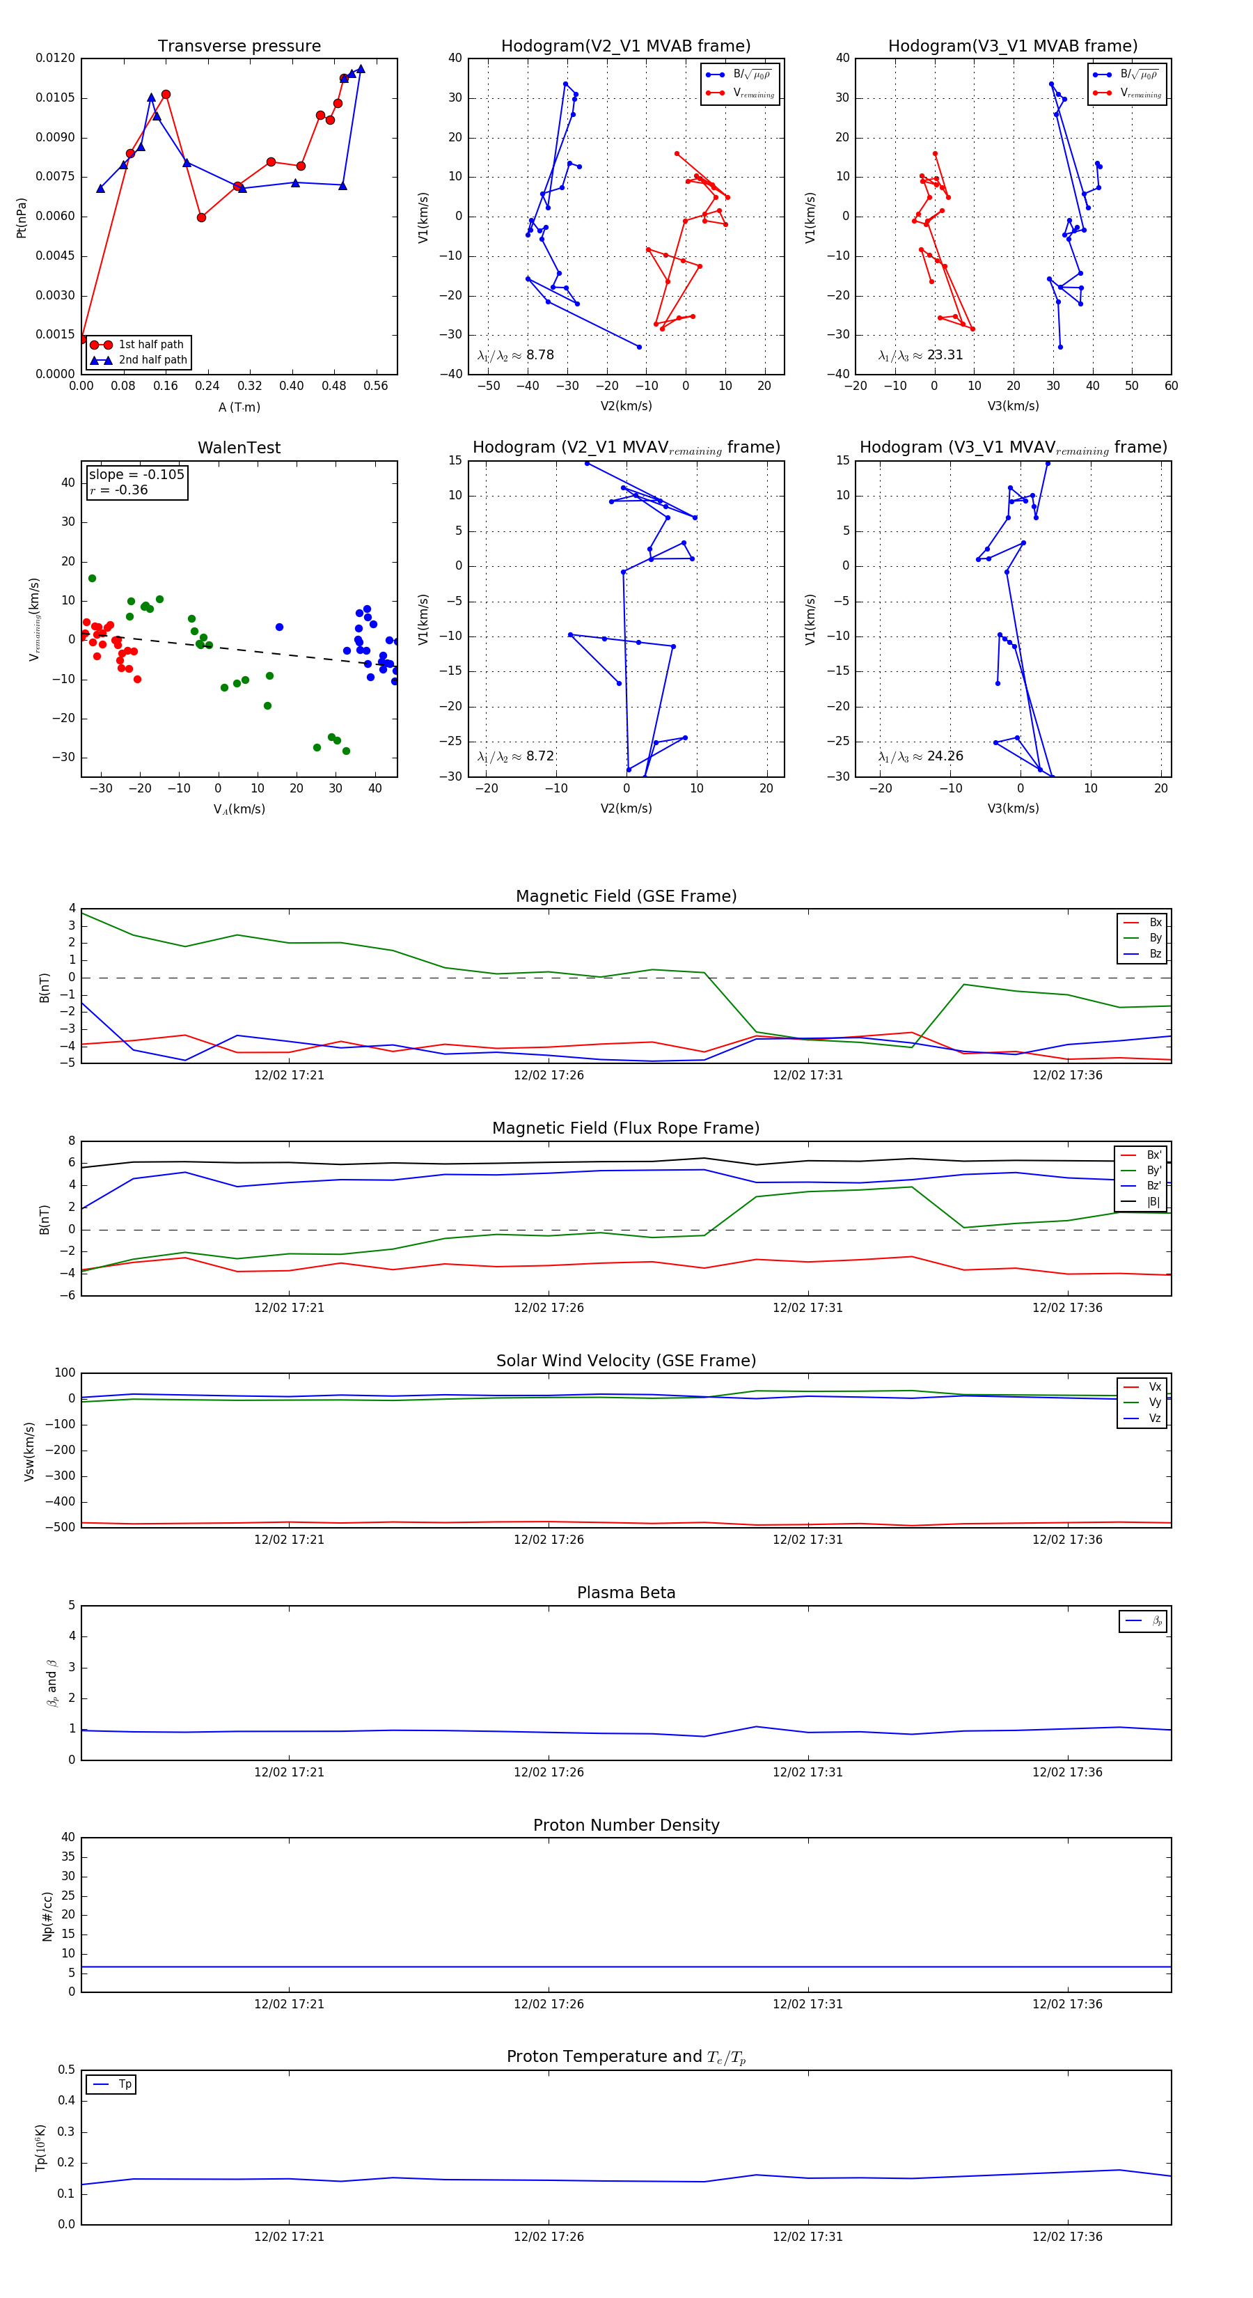Click 'Proton Temperature and Te/Tp' title
1253x2298 pixels.
(x=626, y=2057)
